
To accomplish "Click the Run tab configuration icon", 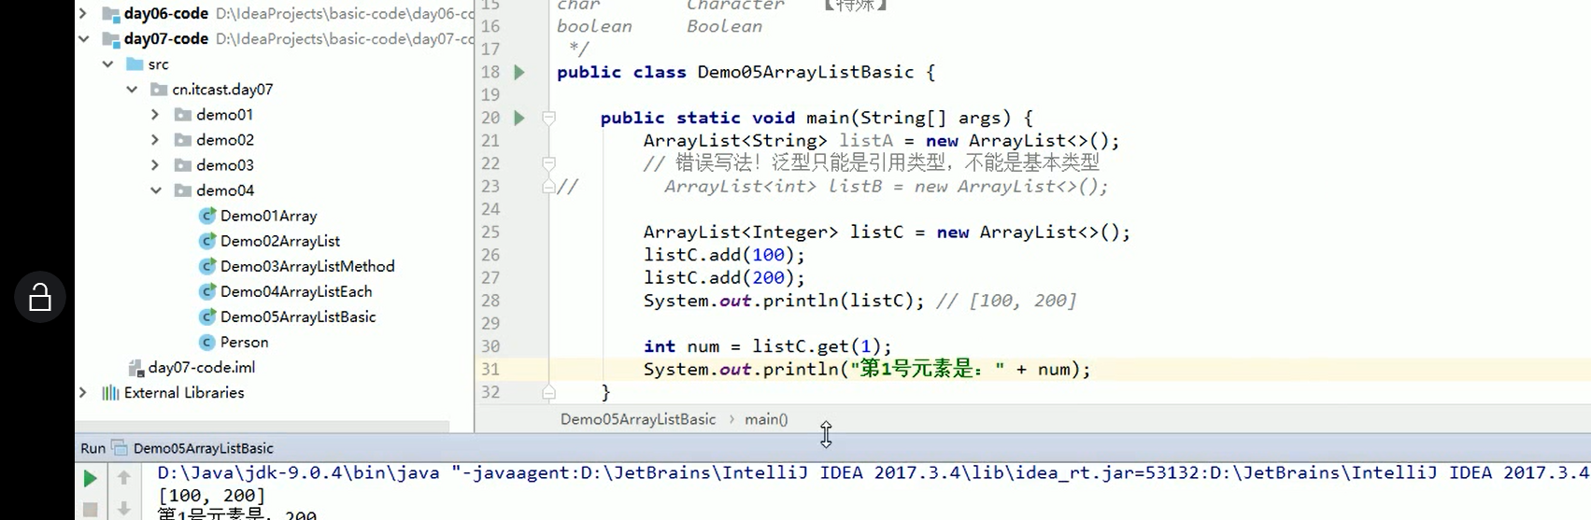I will click(119, 447).
